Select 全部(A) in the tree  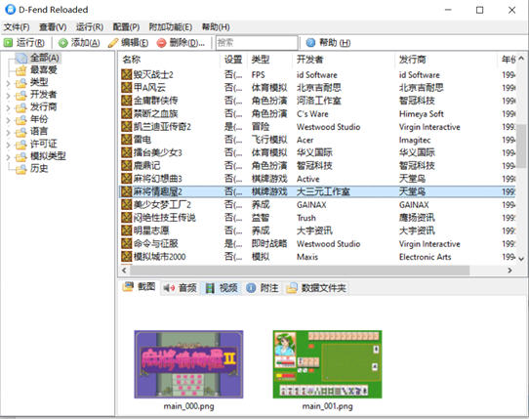[x=45, y=58]
